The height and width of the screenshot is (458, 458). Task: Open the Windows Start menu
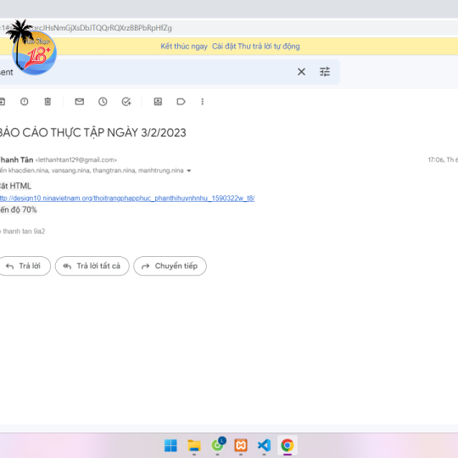170,445
